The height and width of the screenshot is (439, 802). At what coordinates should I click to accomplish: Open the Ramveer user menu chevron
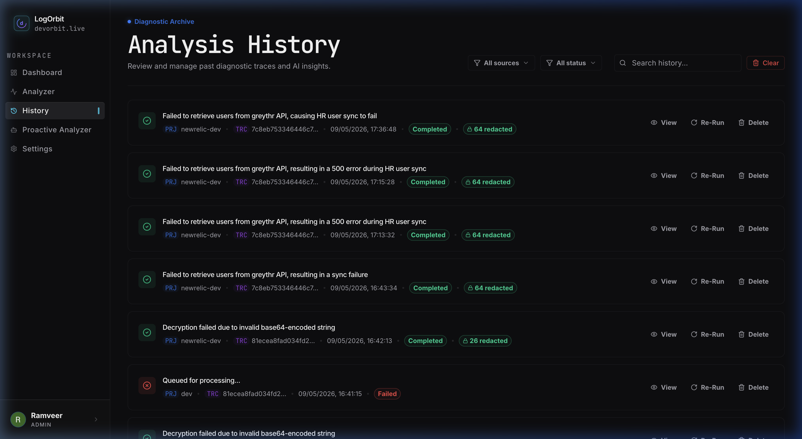[x=96, y=419]
